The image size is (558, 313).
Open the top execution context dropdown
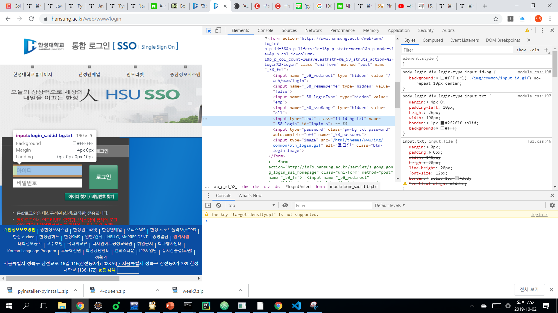pos(251,205)
